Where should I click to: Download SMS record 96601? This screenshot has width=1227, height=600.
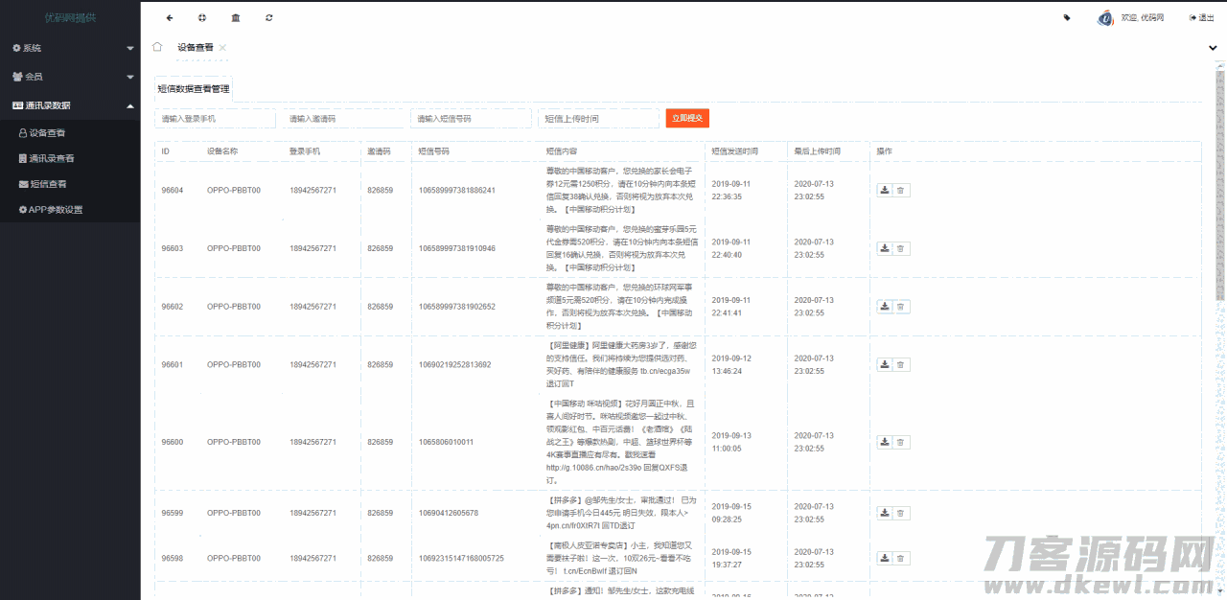pos(885,364)
